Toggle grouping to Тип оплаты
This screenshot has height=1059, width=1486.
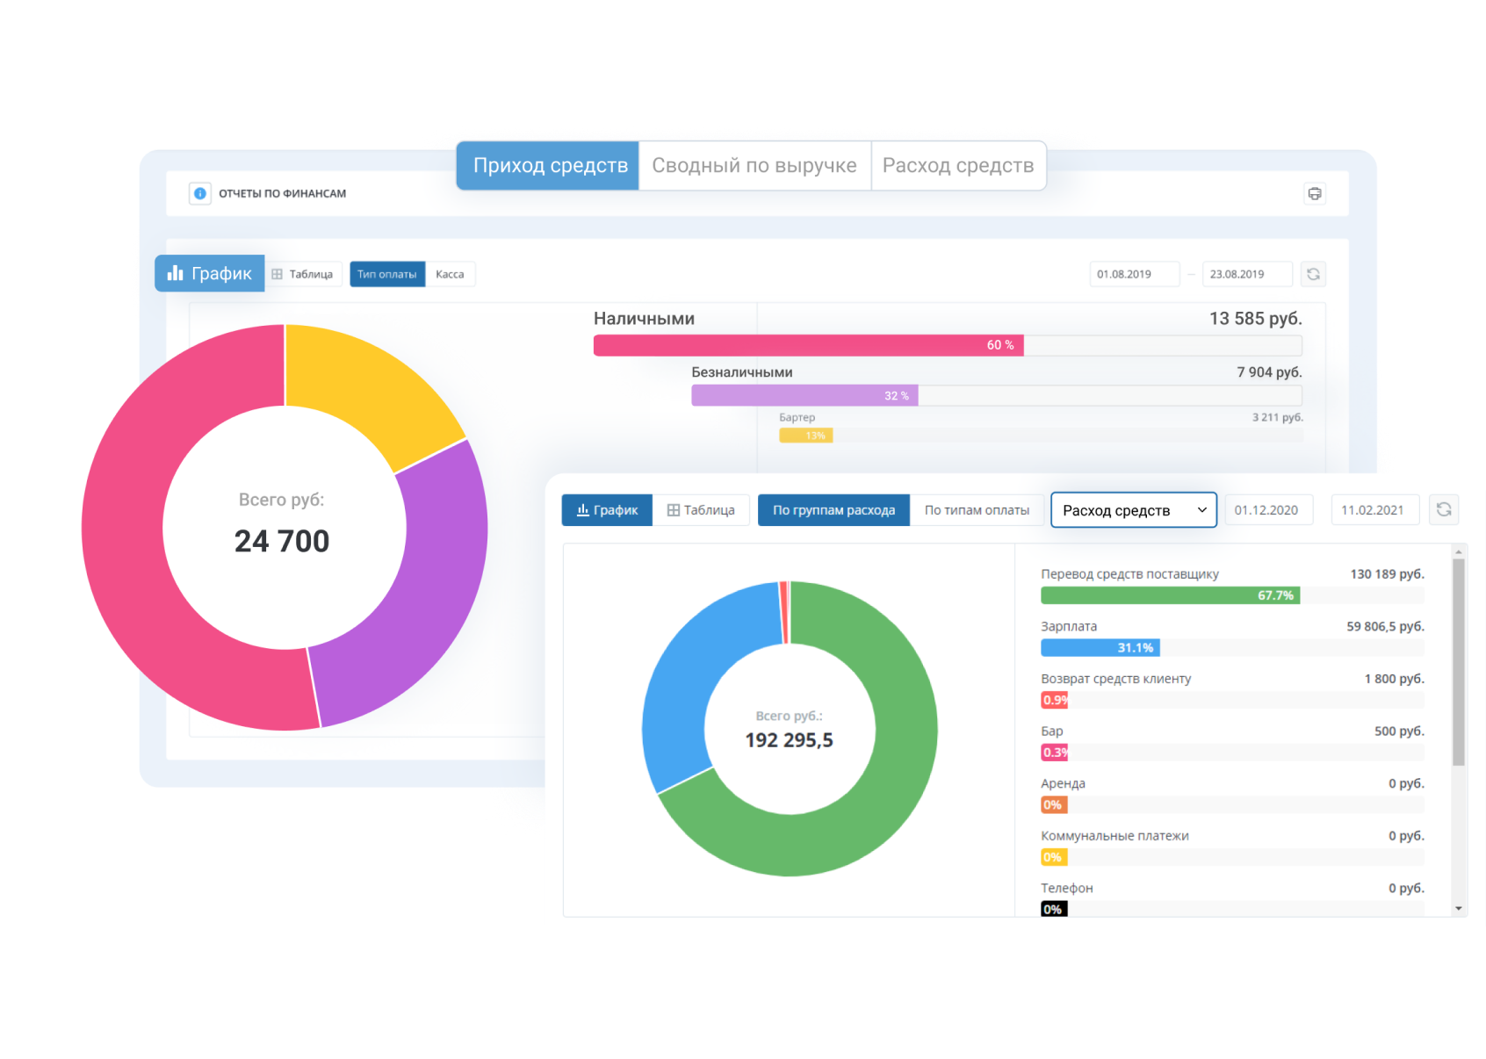coord(387,274)
